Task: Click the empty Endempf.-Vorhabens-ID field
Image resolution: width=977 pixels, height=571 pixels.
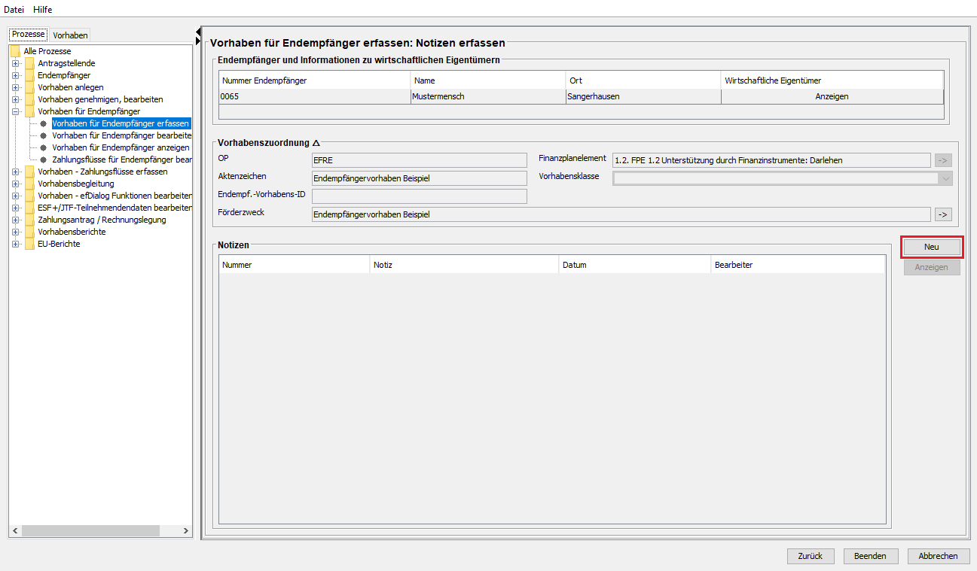Action: 420,196
